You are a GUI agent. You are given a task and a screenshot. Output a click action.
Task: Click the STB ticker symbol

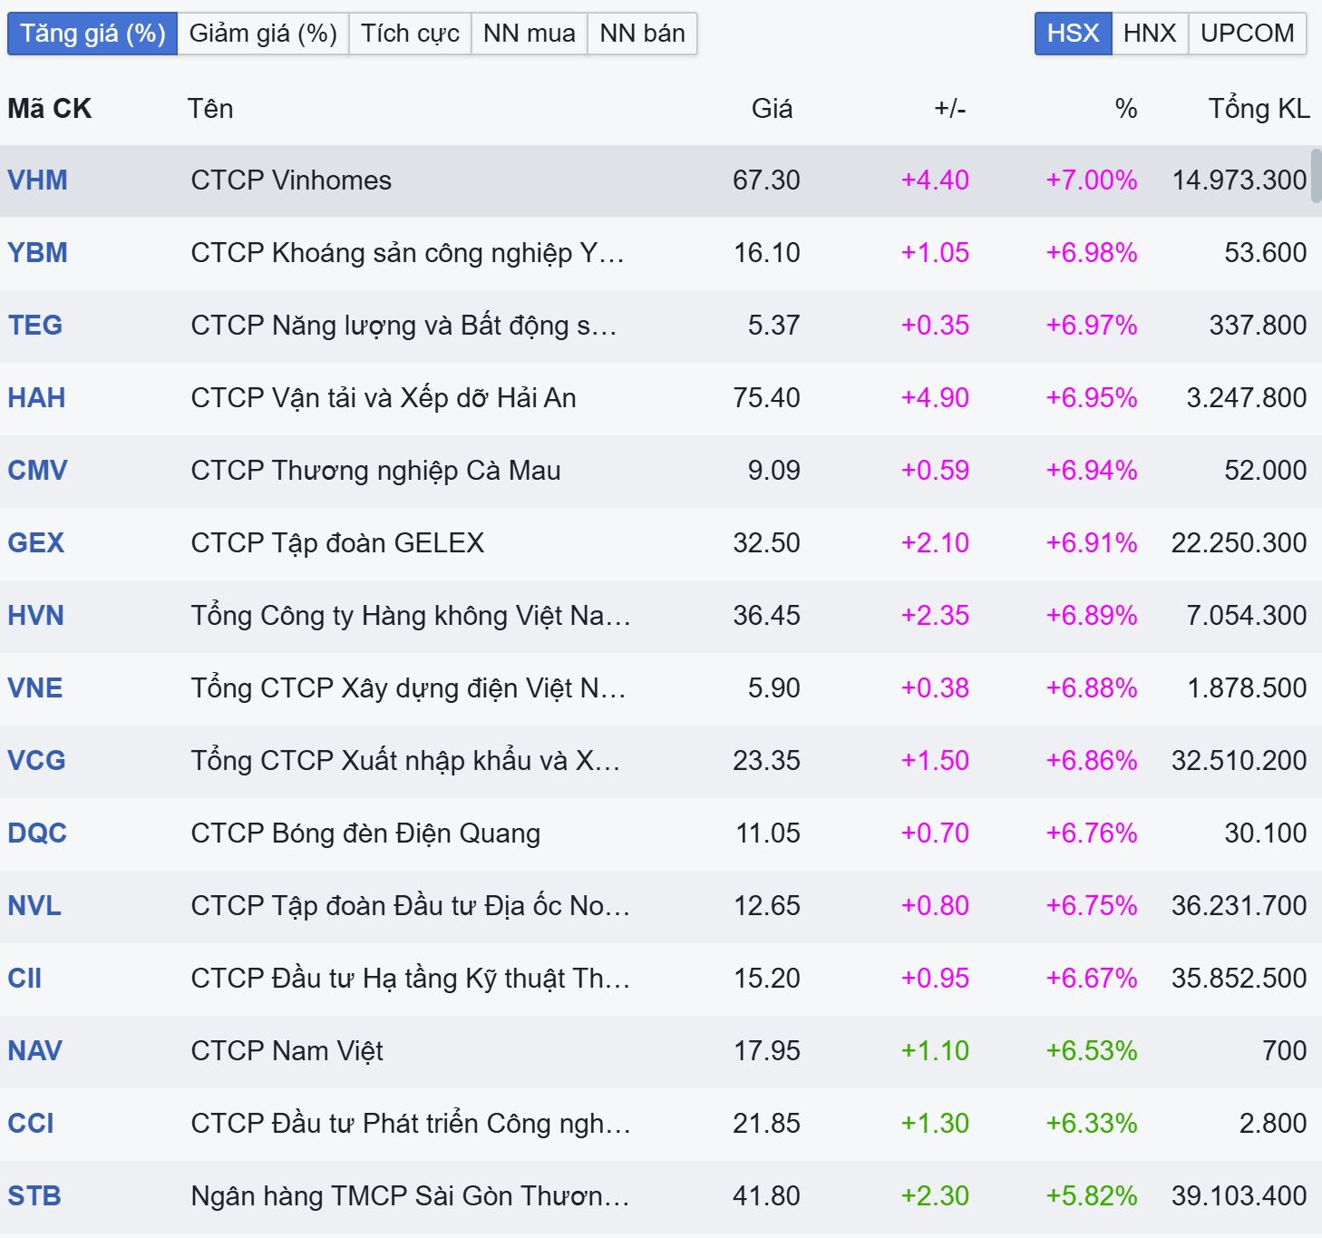click(34, 1196)
